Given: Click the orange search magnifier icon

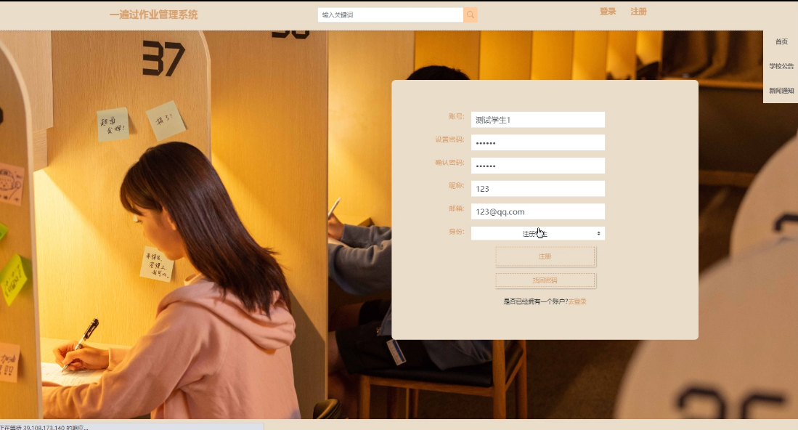Looking at the screenshot, I should 471,15.
